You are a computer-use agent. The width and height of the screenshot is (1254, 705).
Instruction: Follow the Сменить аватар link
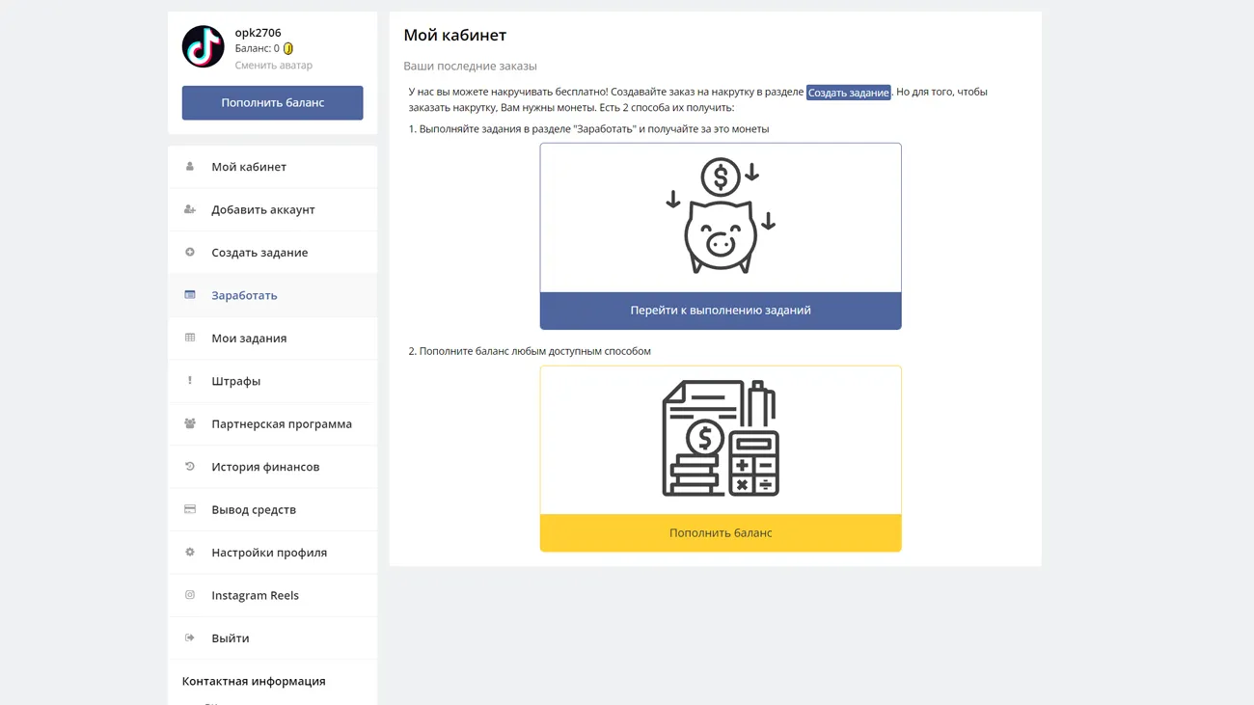(x=273, y=66)
